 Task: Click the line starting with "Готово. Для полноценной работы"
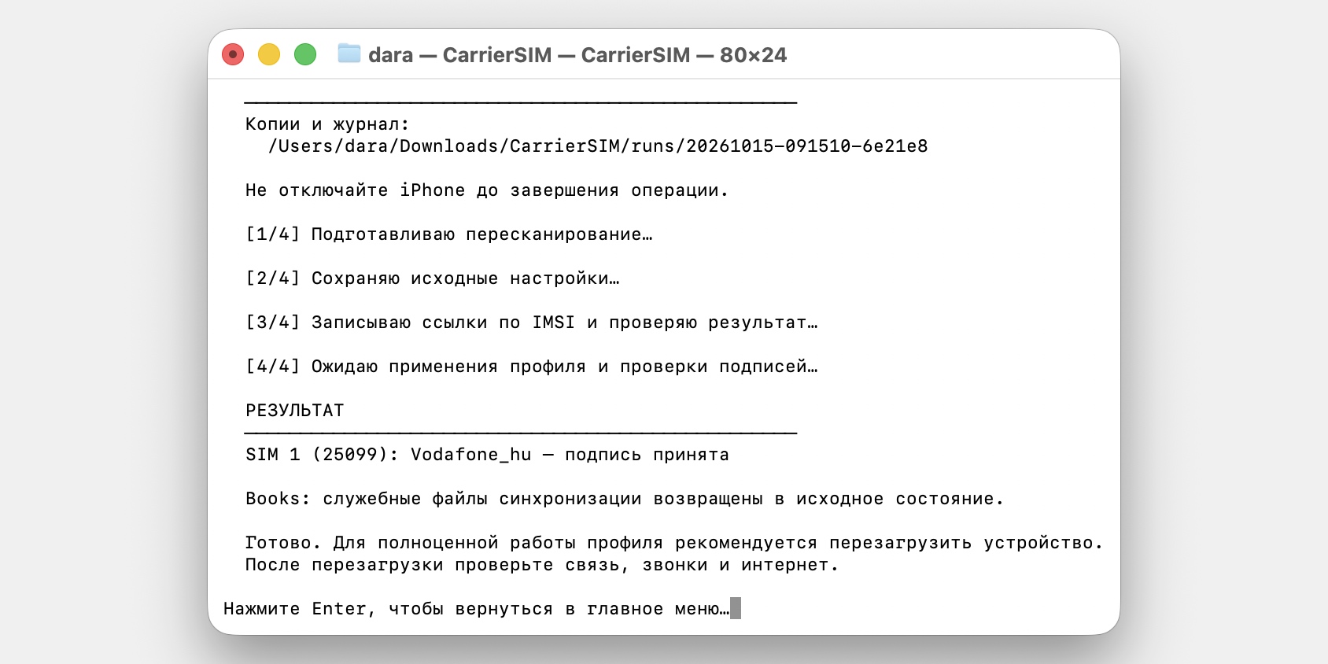[674, 543]
